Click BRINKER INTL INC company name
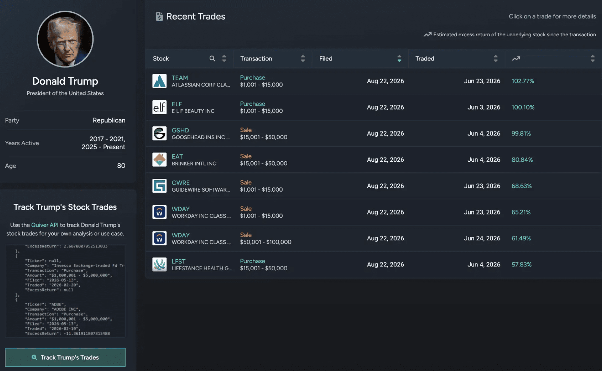Viewport: 602px width, 371px height. 194,163
